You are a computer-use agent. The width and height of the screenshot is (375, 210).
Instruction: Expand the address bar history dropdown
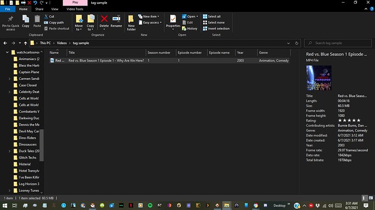coord(289,43)
